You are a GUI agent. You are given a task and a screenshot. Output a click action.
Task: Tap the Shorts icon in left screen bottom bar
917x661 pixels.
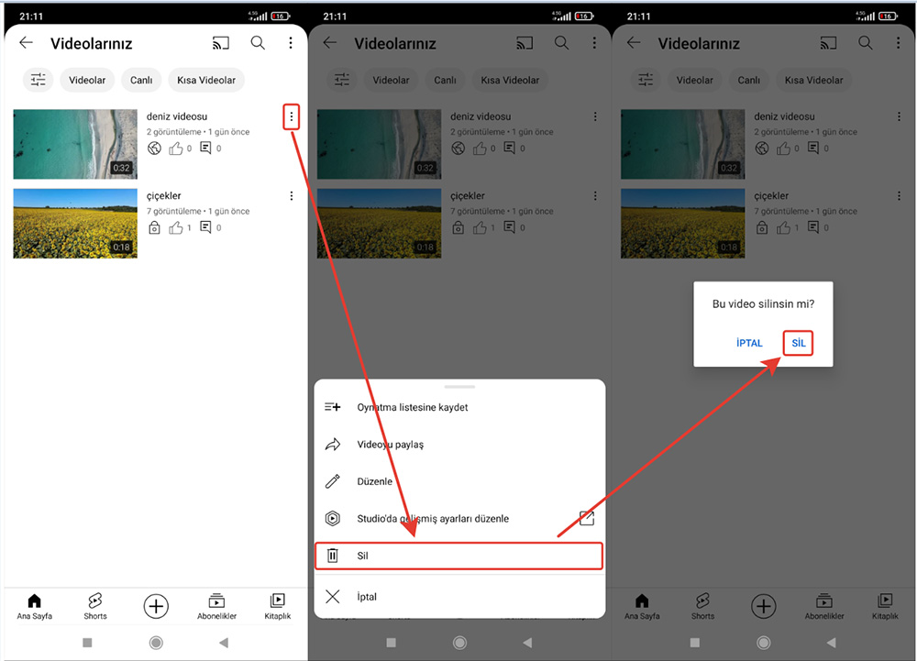[x=95, y=605]
